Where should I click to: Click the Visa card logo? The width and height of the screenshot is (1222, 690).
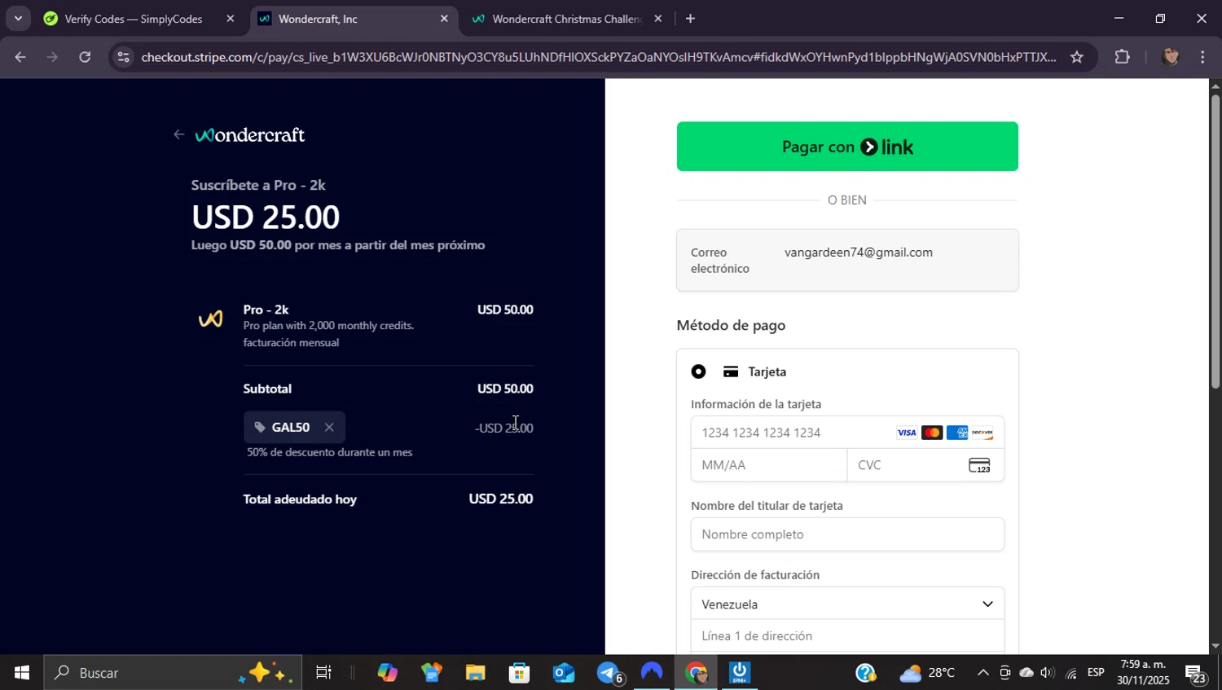point(907,433)
